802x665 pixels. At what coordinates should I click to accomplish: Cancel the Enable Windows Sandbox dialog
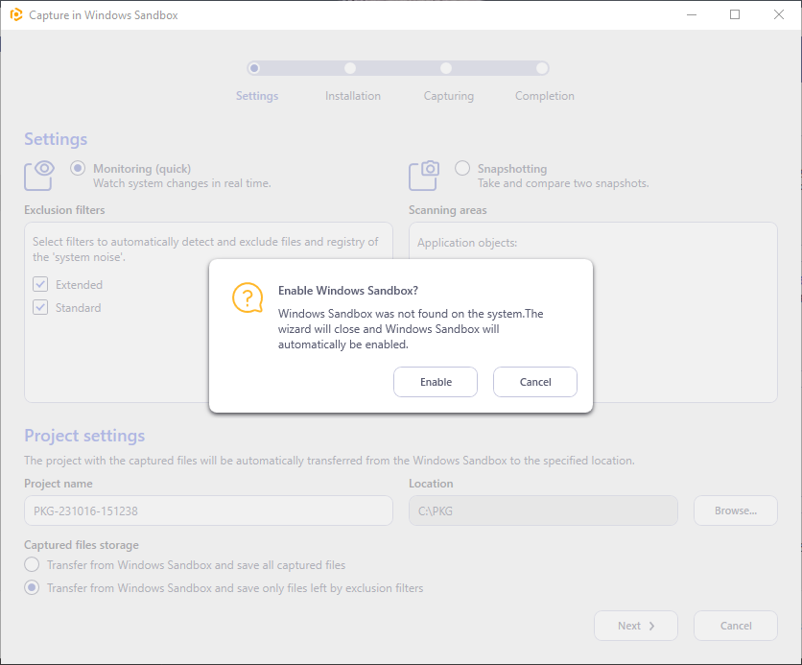(x=535, y=382)
